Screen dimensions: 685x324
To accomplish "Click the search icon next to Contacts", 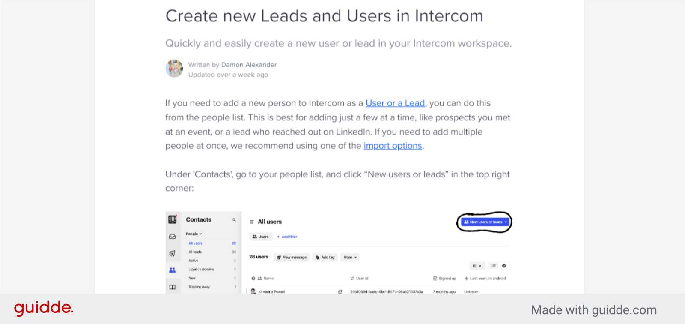I will click(234, 220).
